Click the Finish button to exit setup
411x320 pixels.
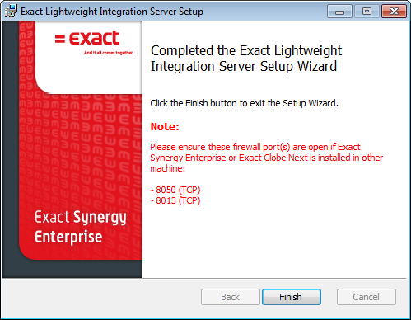click(292, 297)
